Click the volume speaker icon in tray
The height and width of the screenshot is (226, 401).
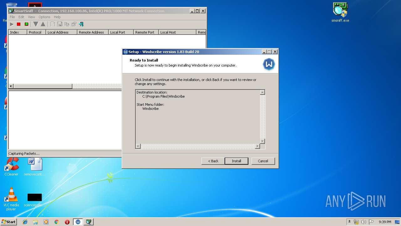click(364, 222)
